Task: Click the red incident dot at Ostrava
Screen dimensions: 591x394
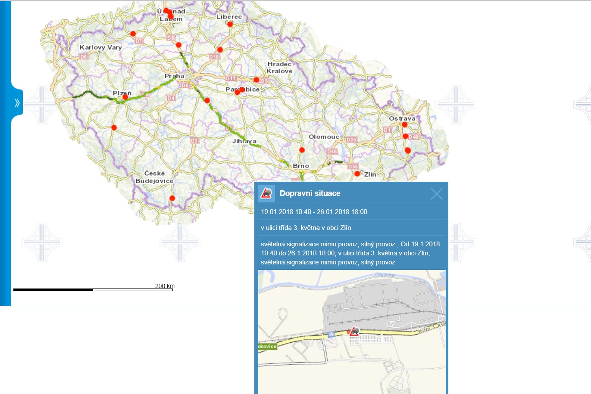Action: 404,124
